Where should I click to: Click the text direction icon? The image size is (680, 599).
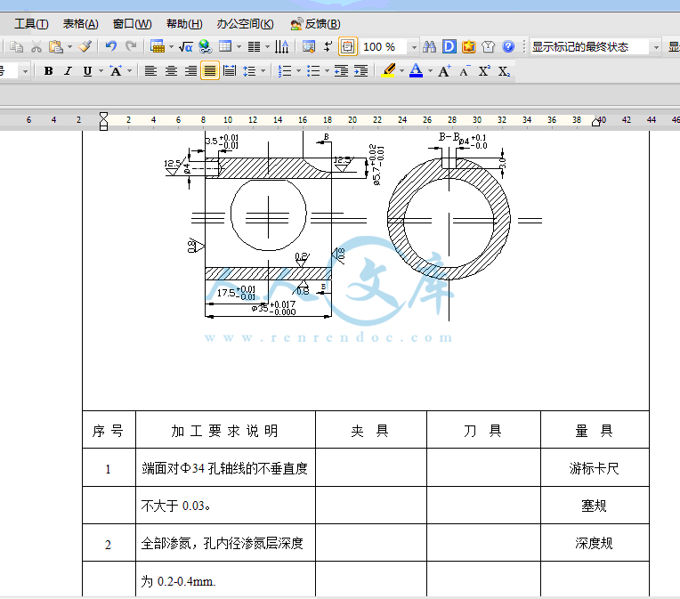click(282, 47)
